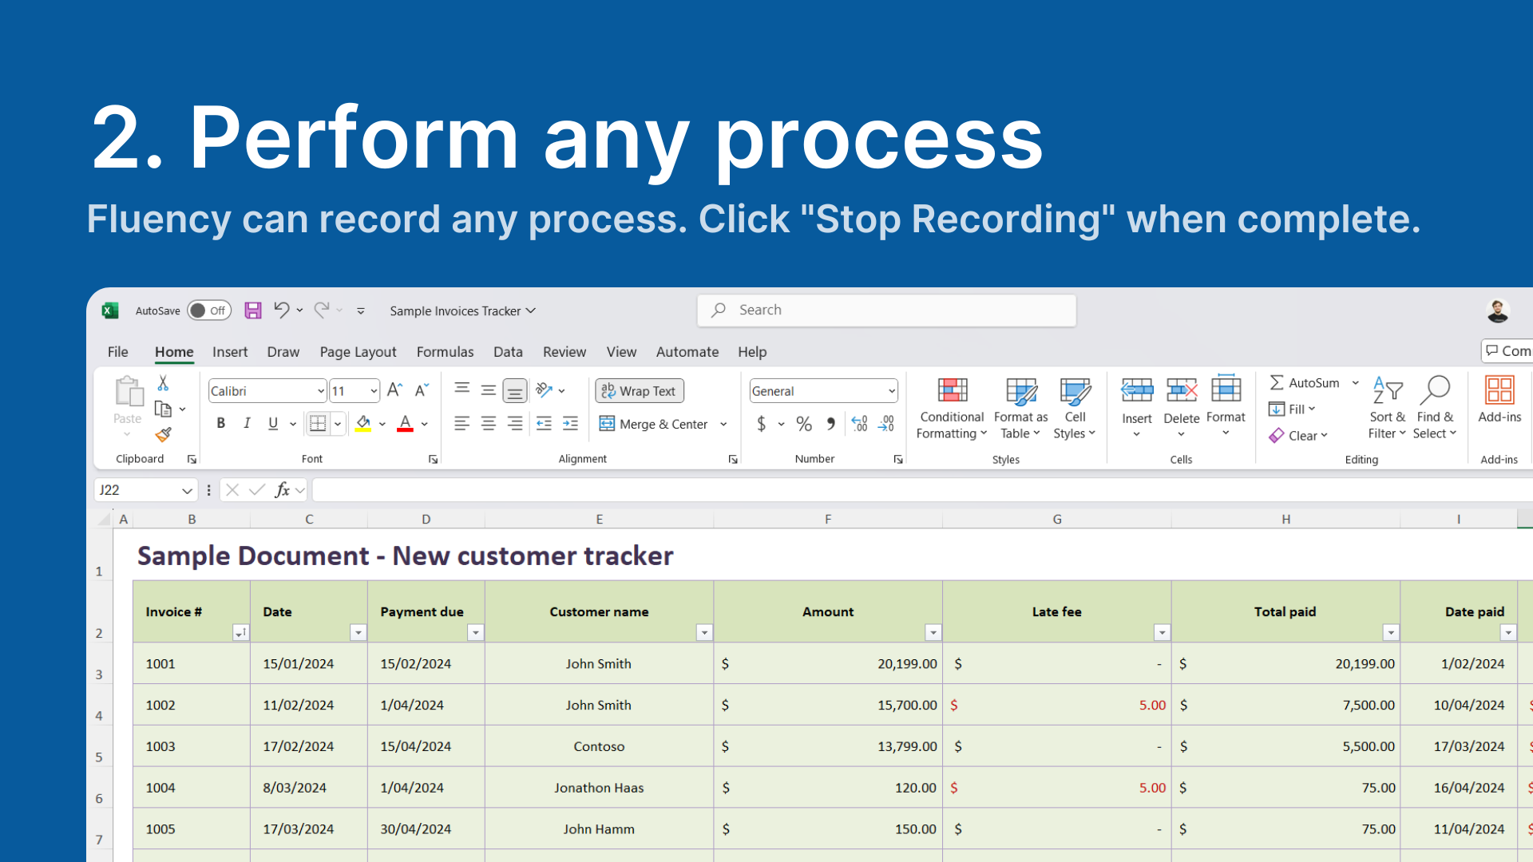Click the Cut scissors icon
The image size is (1533, 862).
coord(163,383)
